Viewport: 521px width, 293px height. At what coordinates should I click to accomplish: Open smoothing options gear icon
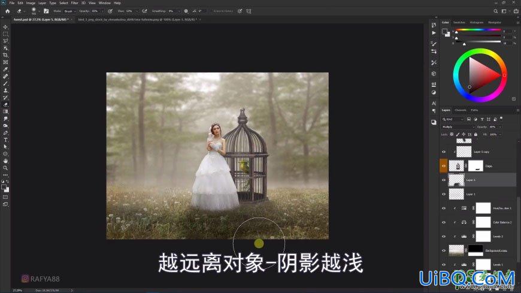pos(186,11)
